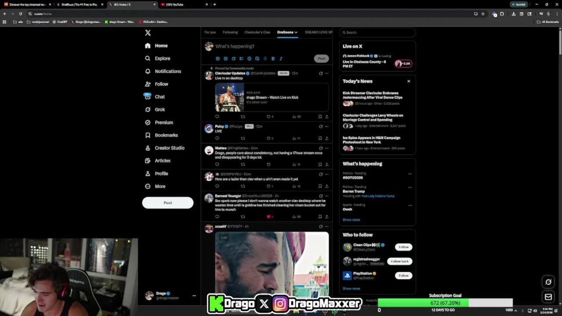
Task: Follow Clean Clips account
Action: click(x=403, y=247)
